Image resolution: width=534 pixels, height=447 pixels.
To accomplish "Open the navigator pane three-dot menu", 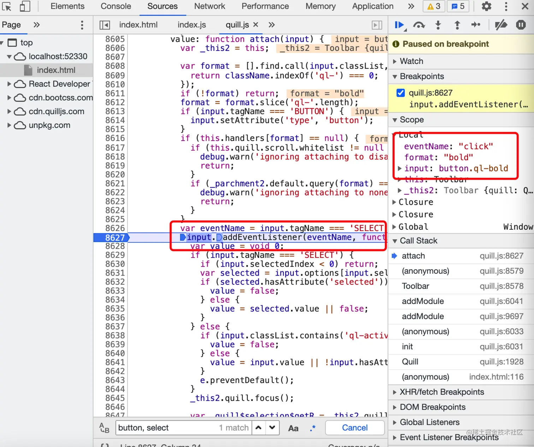I will click(82, 25).
